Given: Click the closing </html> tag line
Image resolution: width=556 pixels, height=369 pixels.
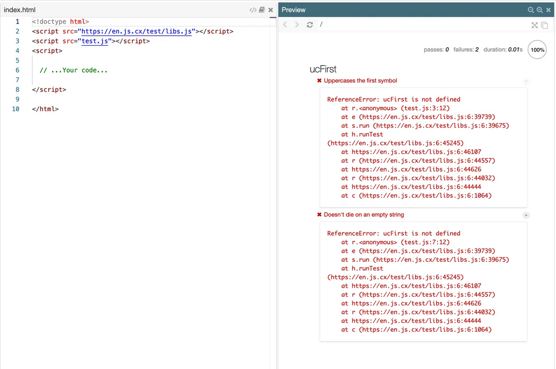Looking at the screenshot, I should tap(45, 109).
